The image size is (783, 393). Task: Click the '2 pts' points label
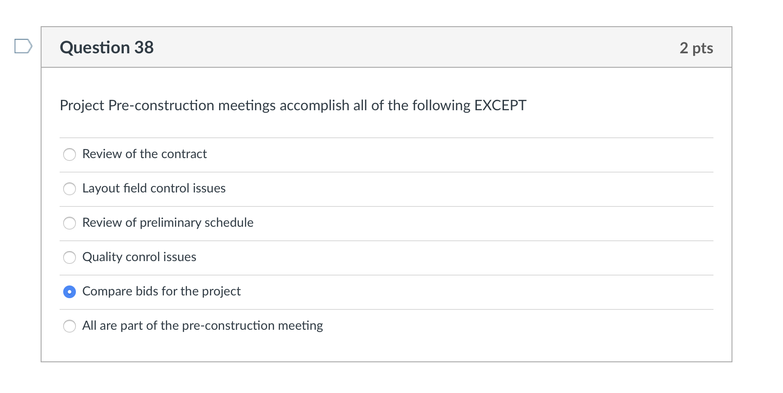(x=696, y=48)
